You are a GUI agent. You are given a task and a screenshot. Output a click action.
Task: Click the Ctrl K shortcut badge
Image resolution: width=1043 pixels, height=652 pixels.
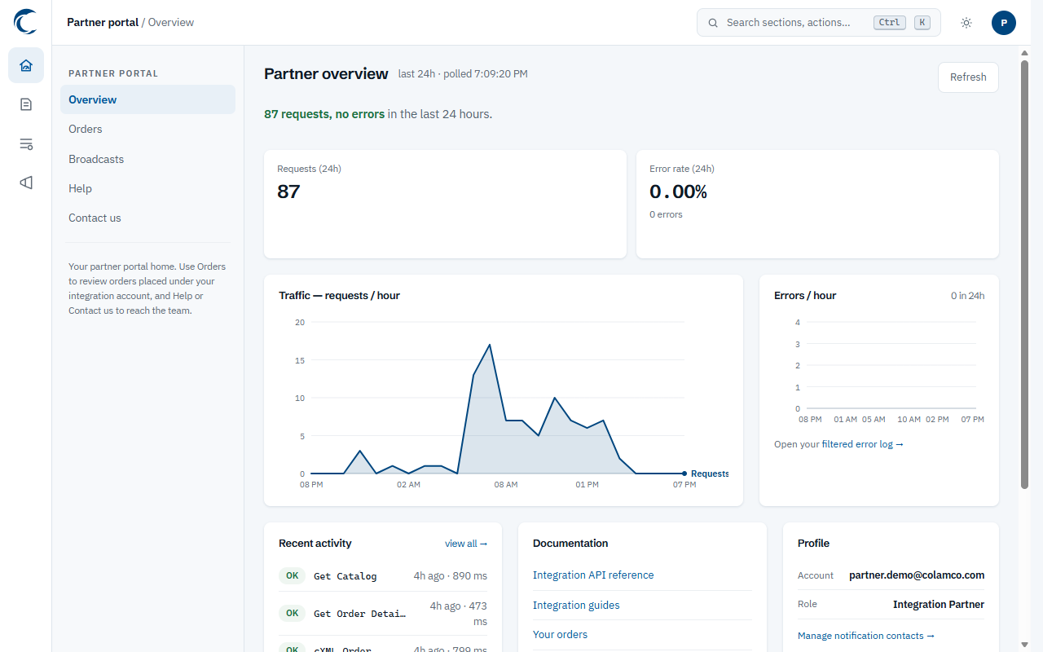click(901, 23)
